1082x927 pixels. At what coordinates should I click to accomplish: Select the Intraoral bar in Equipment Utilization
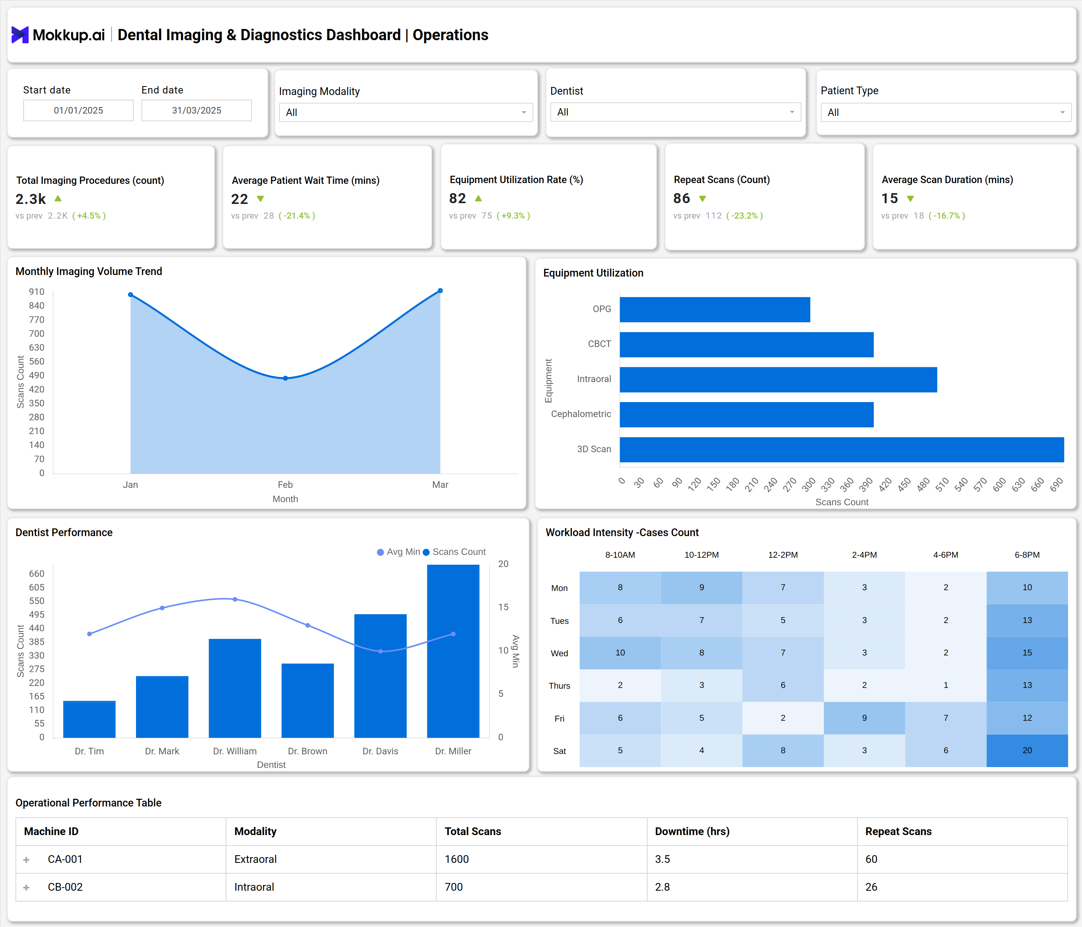779,379
